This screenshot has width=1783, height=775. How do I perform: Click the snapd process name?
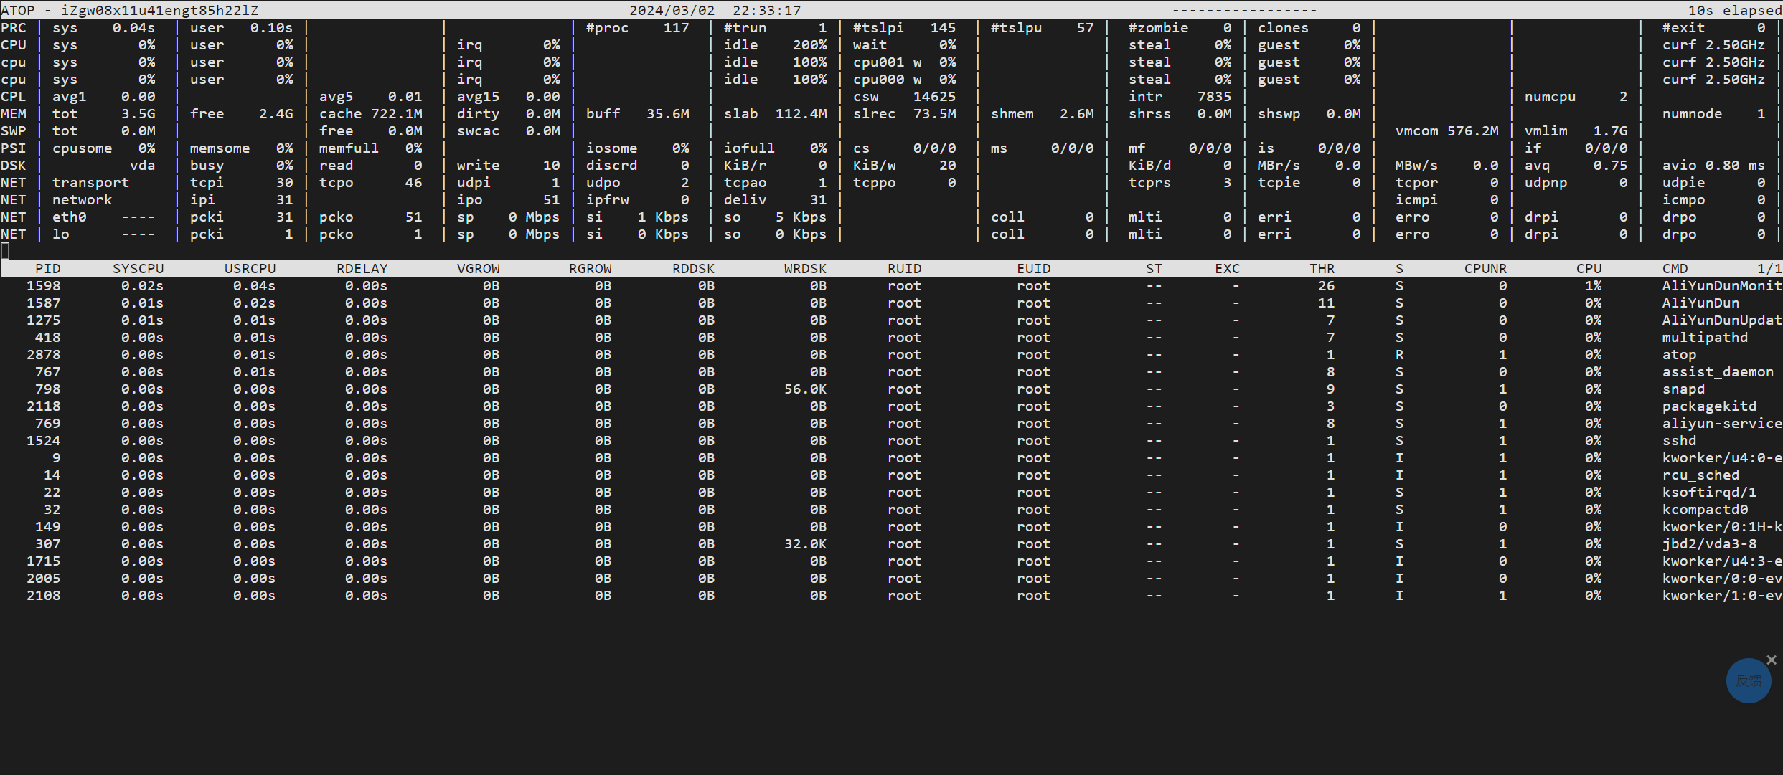[x=1683, y=389]
